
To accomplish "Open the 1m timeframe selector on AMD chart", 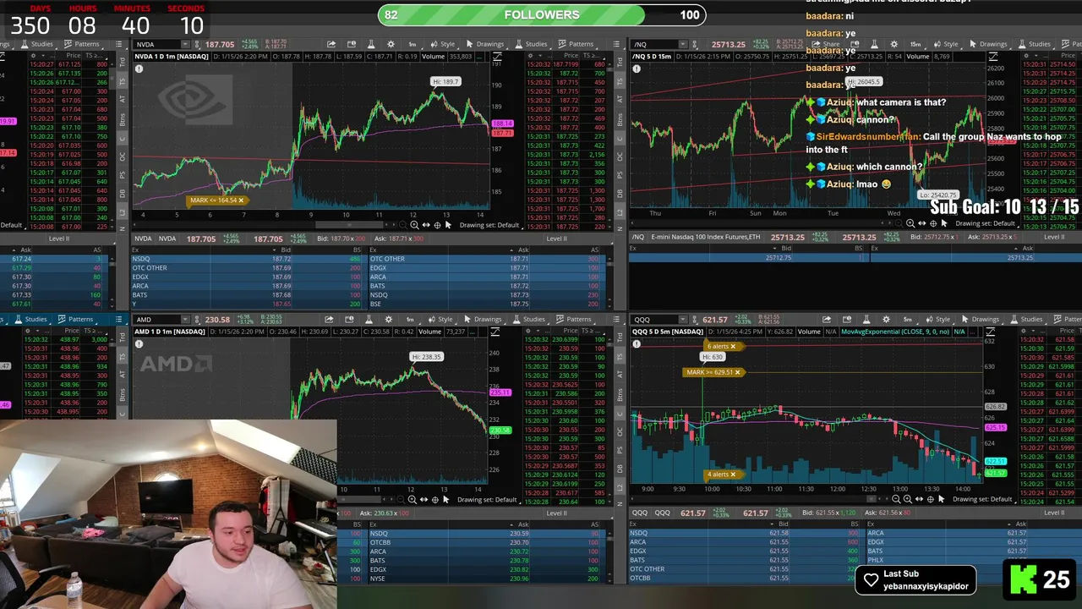I will coord(410,319).
